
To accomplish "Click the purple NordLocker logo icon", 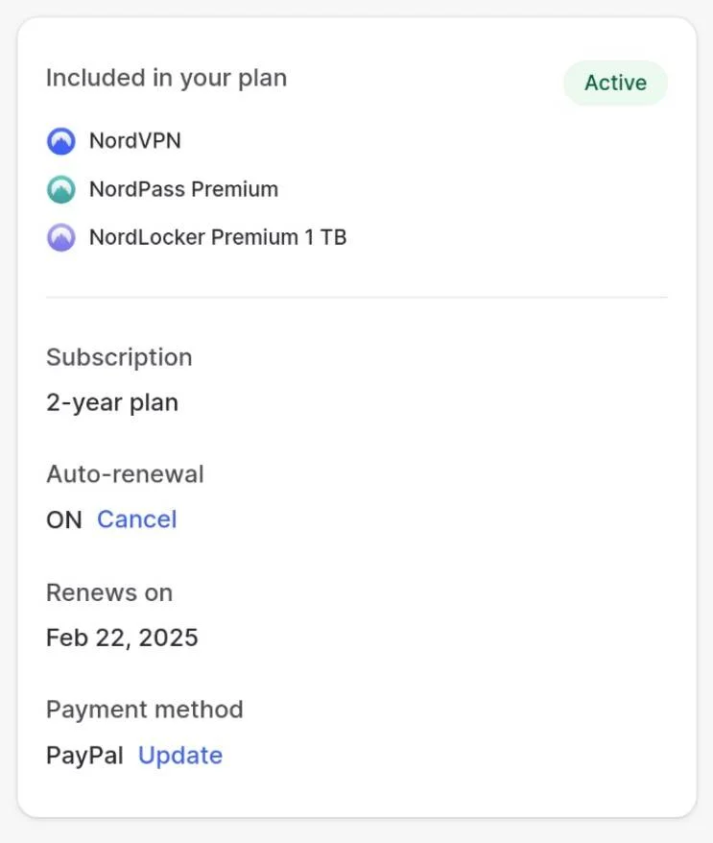I will pos(60,237).
